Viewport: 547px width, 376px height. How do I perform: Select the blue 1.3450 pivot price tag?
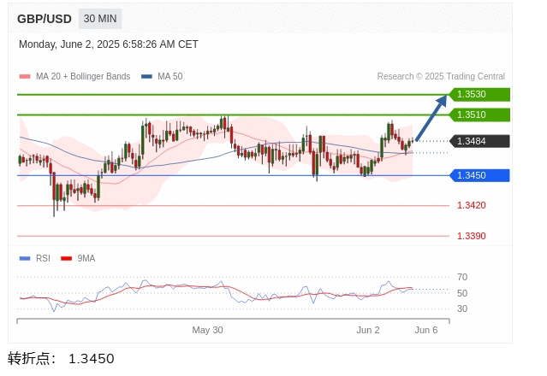pos(479,175)
